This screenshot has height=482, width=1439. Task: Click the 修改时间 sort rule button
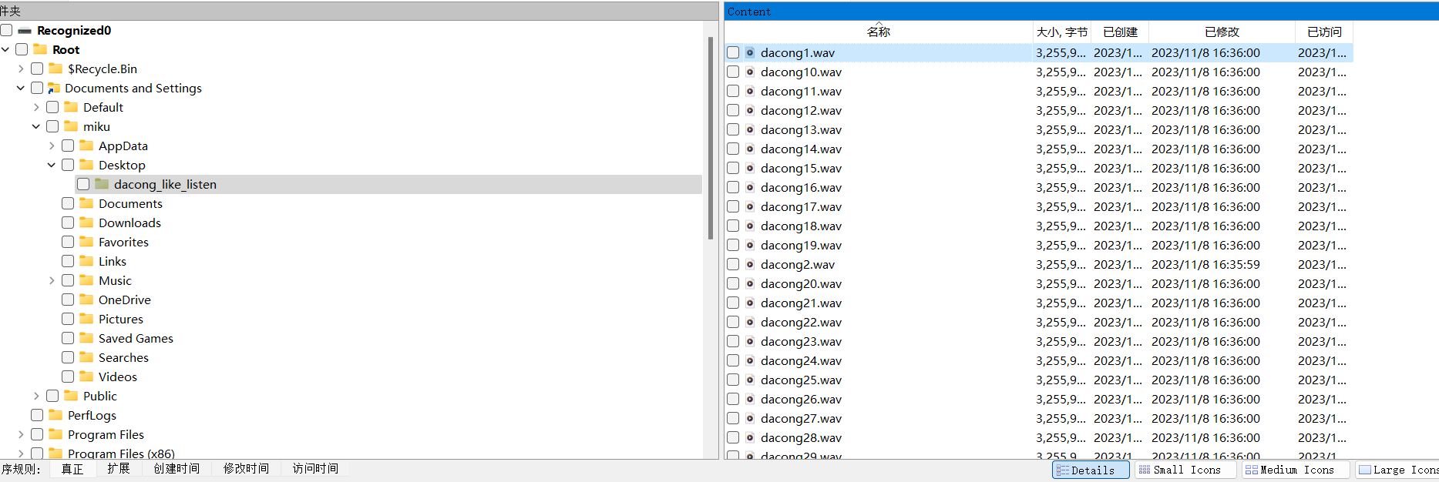click(246, 469)
